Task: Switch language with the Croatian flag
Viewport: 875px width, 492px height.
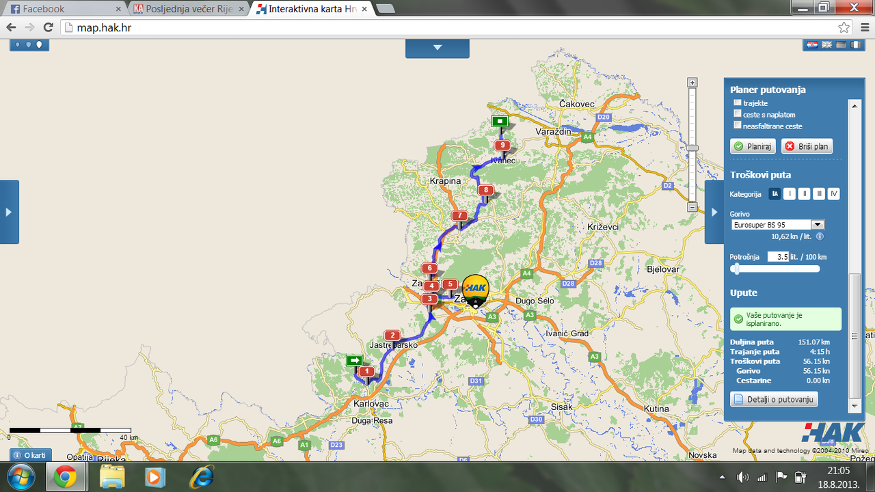Action: pyautogui.click(x=812, y=44)
